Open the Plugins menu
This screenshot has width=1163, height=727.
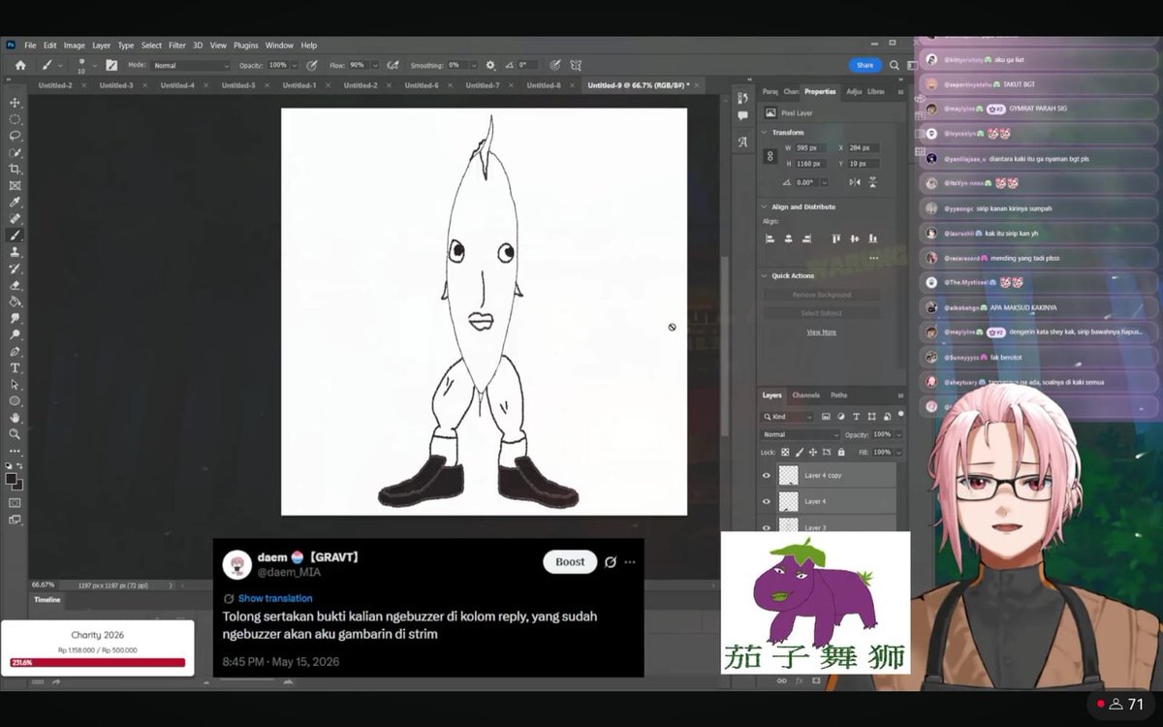click(246, 46)
